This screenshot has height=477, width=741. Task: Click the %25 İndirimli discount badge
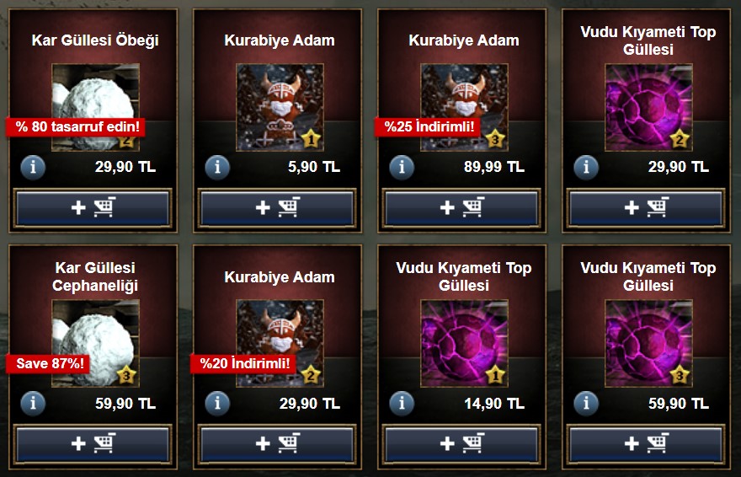click(428, 126)
